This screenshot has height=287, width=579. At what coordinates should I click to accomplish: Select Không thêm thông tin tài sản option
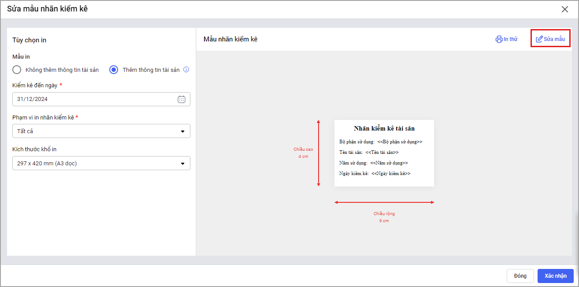[x=17, y=70]
